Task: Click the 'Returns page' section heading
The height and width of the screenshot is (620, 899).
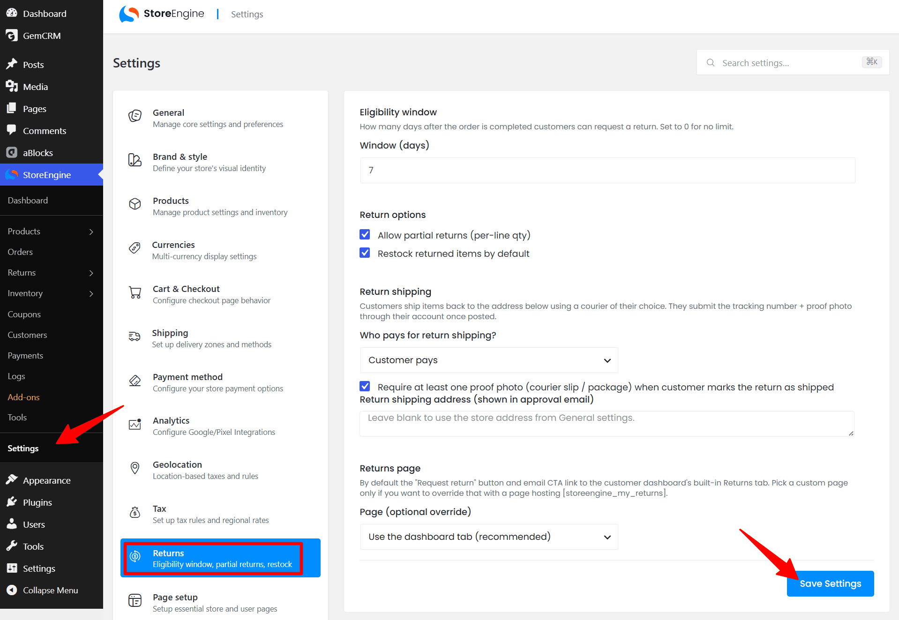Action: tap(390, 468)
